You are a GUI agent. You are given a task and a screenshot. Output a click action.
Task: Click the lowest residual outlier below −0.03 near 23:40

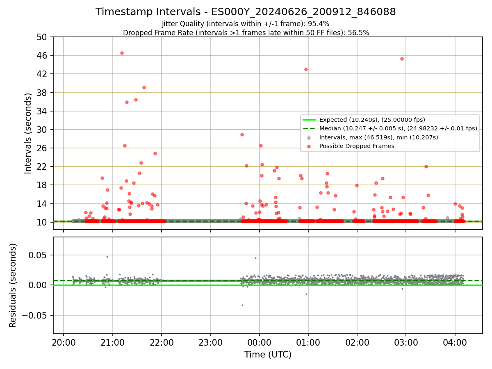(x=242, y=305)
